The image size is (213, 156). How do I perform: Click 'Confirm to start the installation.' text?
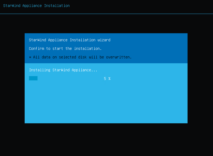pos(65,49)
